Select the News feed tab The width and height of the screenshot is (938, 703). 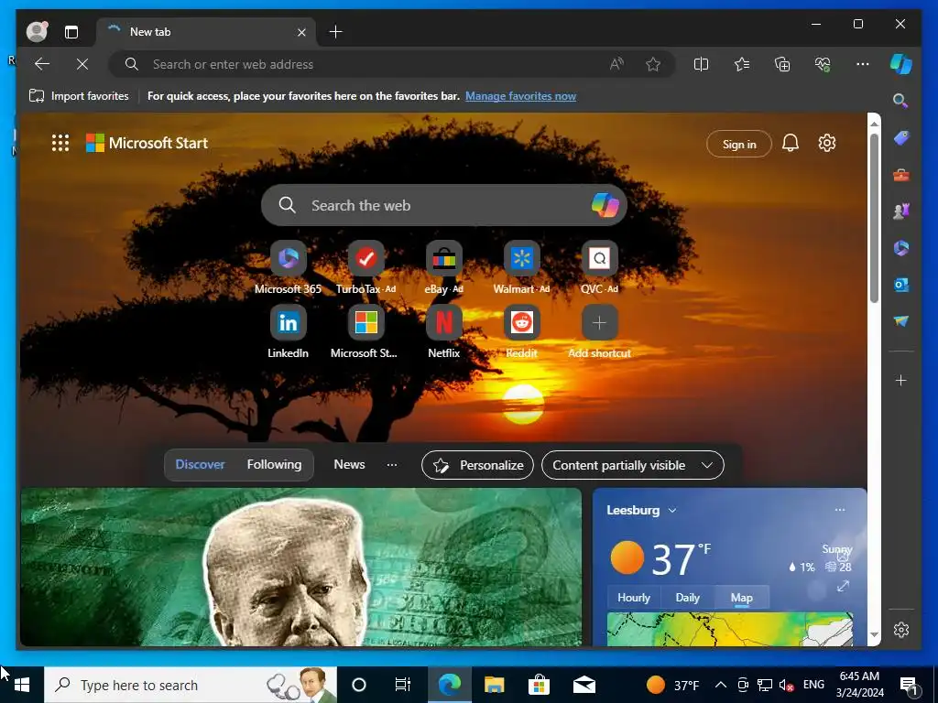pyautogui.click(x=349, y=464)
